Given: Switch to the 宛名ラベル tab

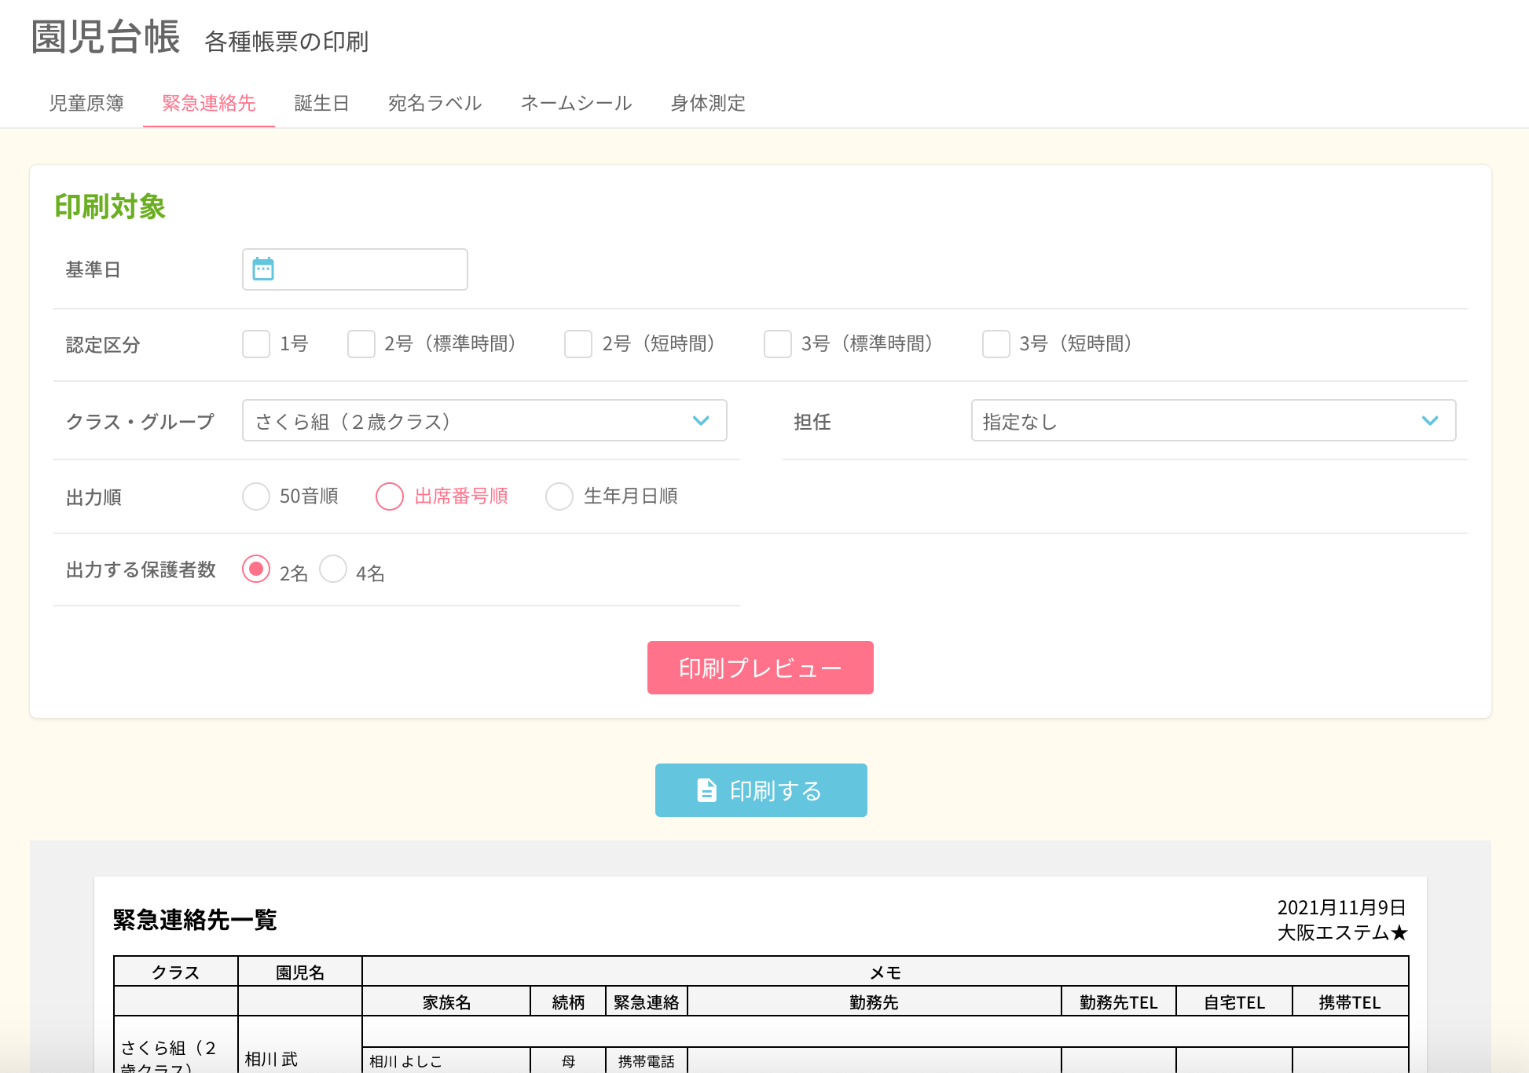Looking at the screenshot, I should point(435,103).
